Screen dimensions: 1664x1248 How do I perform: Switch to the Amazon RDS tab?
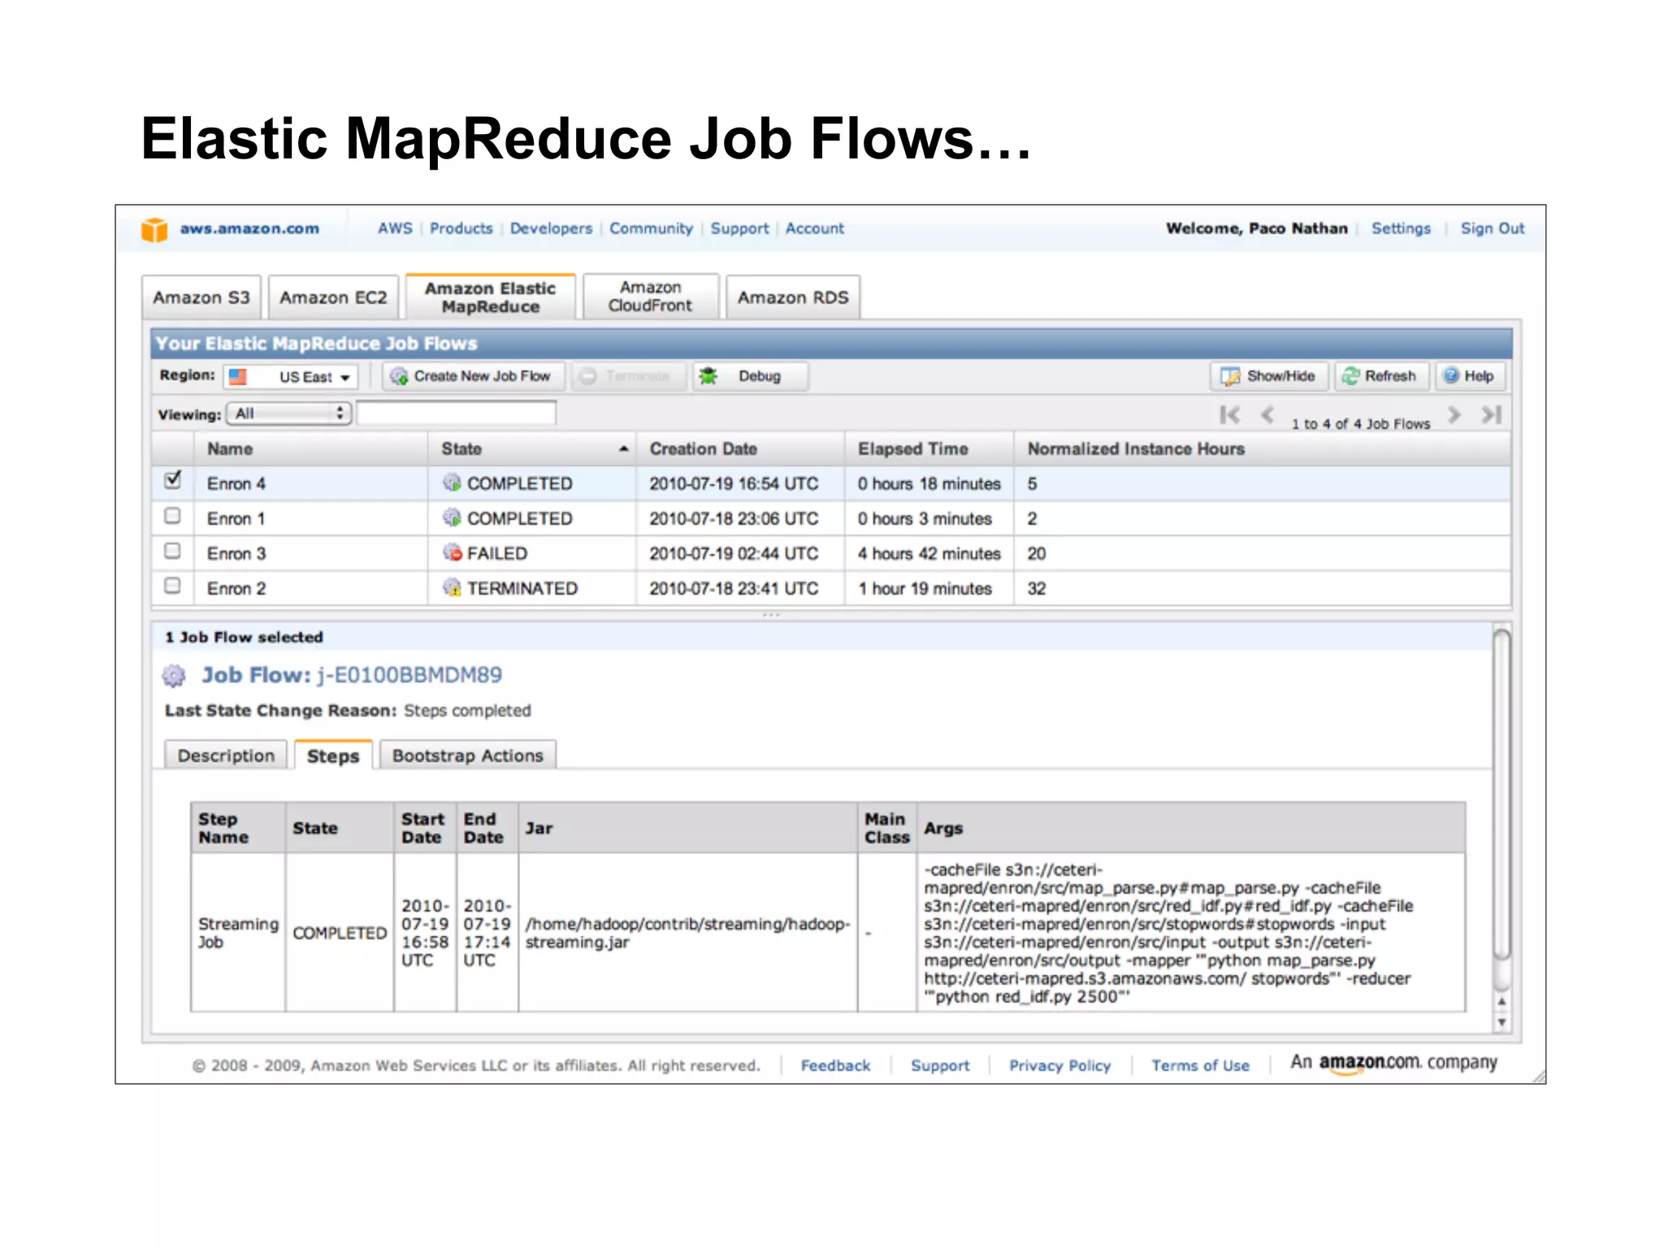click(x=793, y=297)
